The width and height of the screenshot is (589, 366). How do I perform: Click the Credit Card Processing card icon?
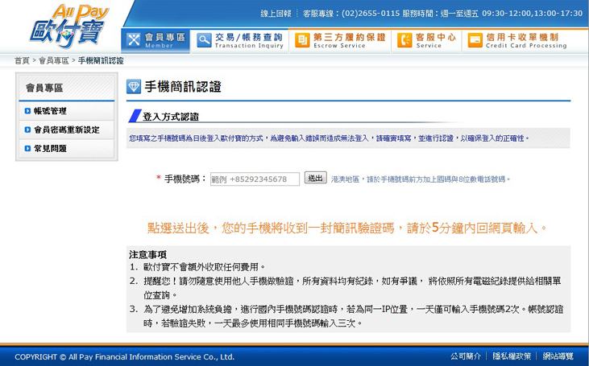click(475, 40)
